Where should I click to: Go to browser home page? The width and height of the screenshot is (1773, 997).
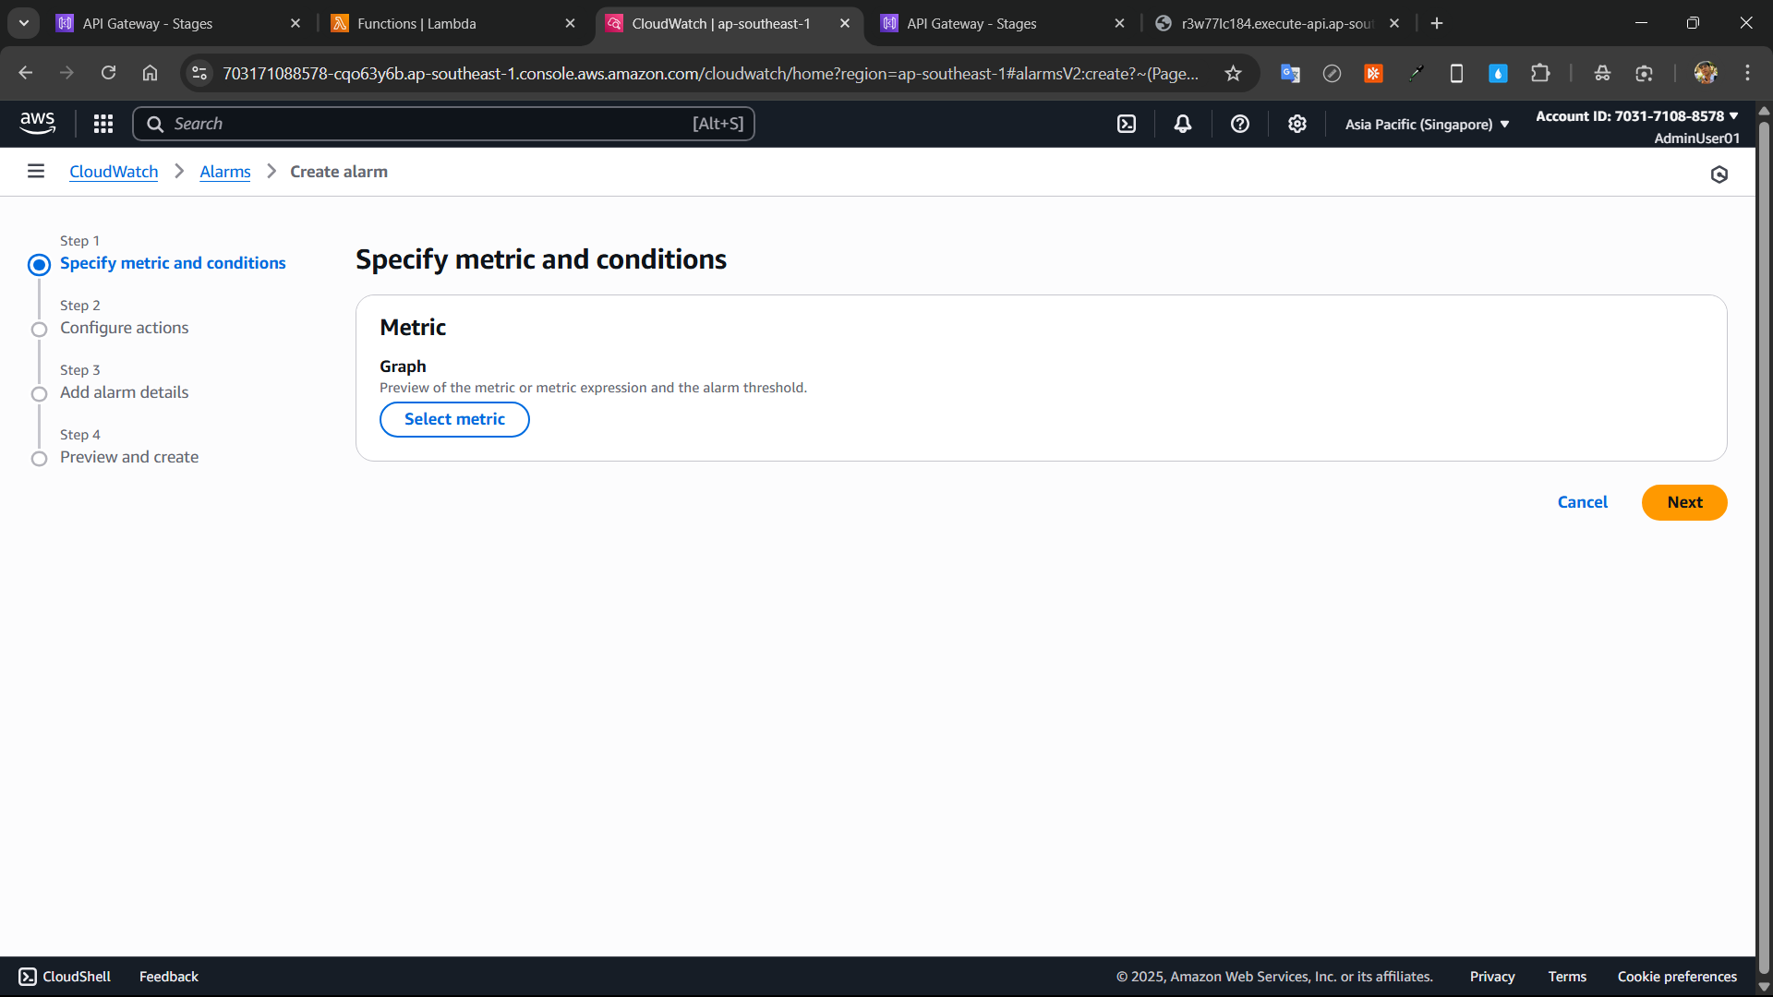pos(150,73)
